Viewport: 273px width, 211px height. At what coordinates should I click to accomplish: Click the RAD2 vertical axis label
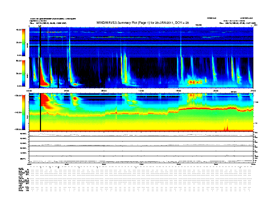pyautogui.click(x=27, y=46)
